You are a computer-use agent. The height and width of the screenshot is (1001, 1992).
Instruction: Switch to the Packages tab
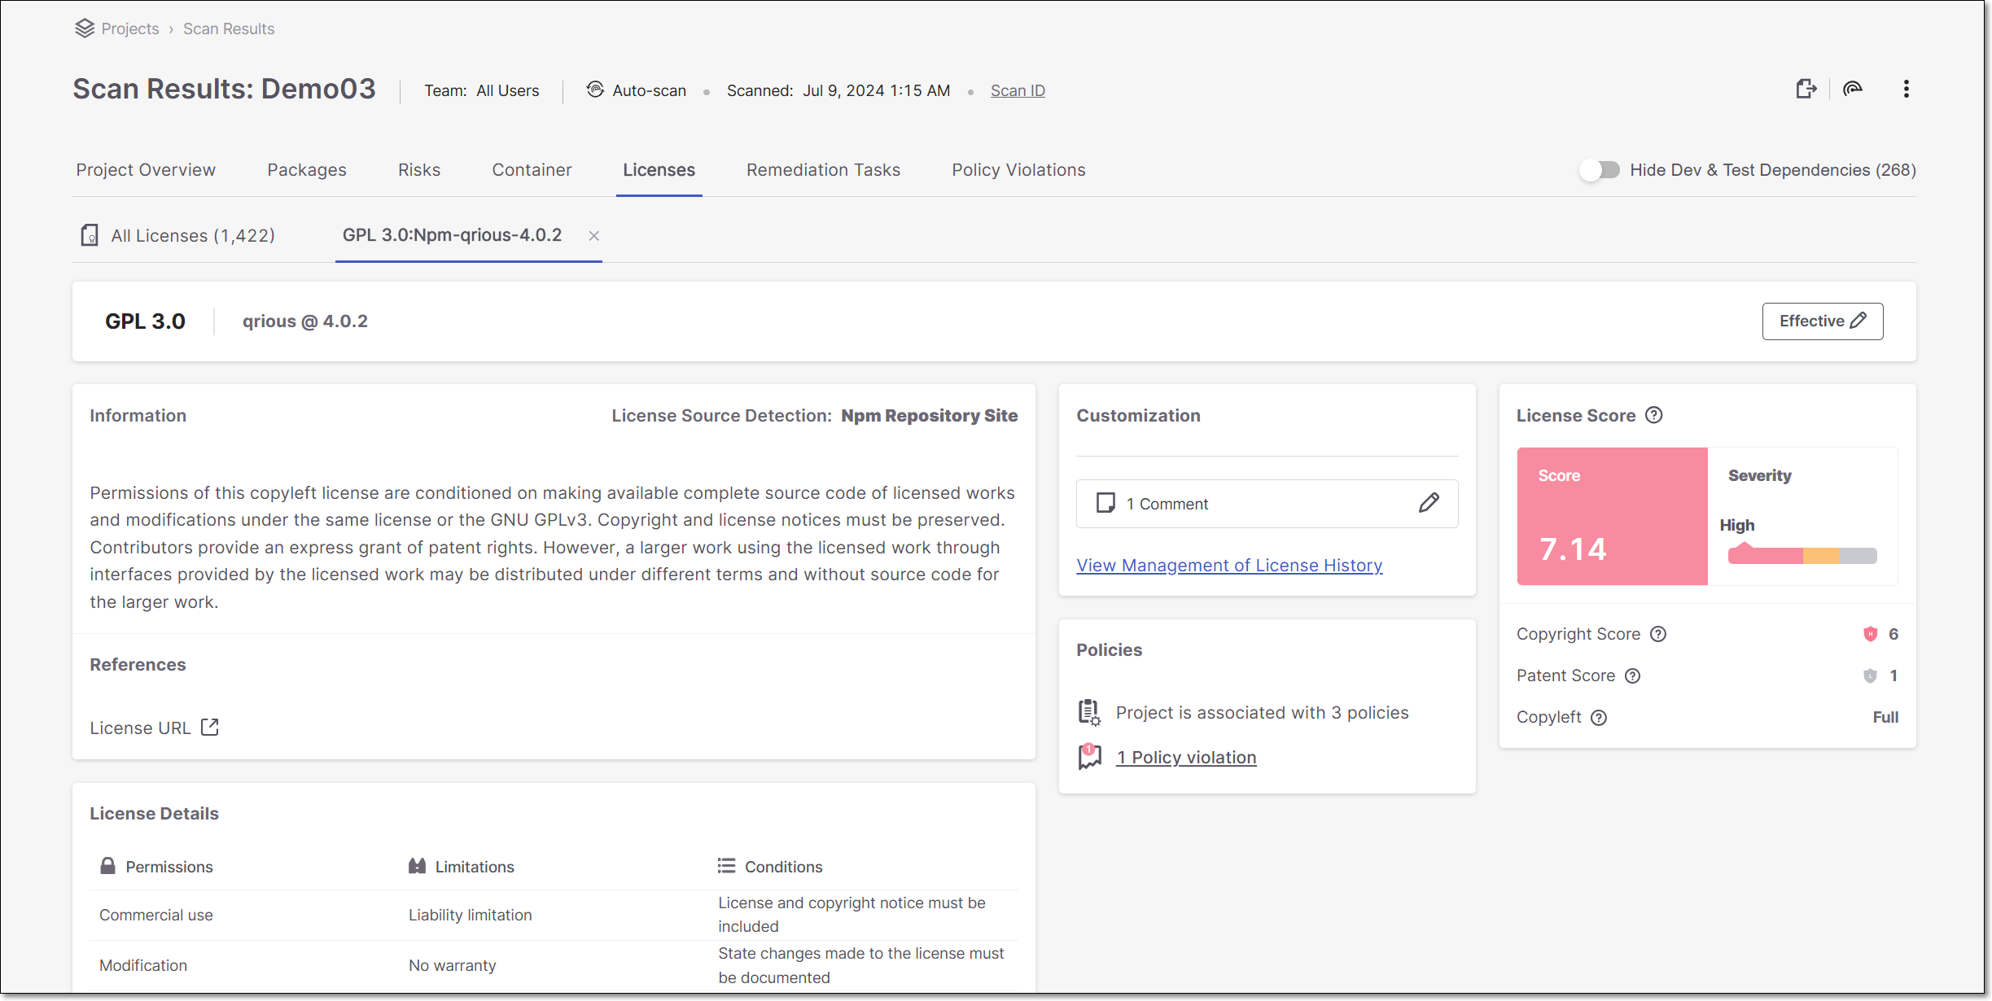[x=307, y=170]
